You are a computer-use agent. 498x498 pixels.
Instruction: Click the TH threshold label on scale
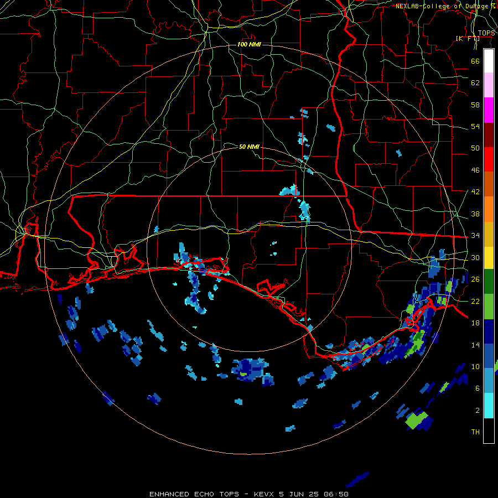[475, 432]
